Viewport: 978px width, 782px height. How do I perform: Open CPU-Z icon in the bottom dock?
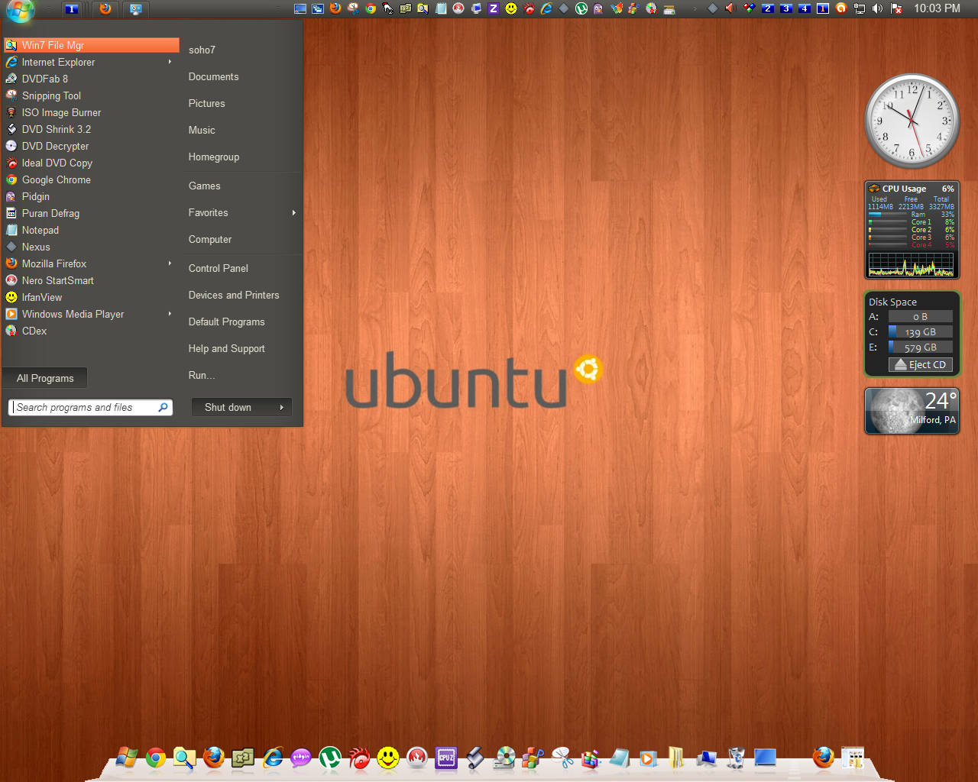tap(446, 758)
